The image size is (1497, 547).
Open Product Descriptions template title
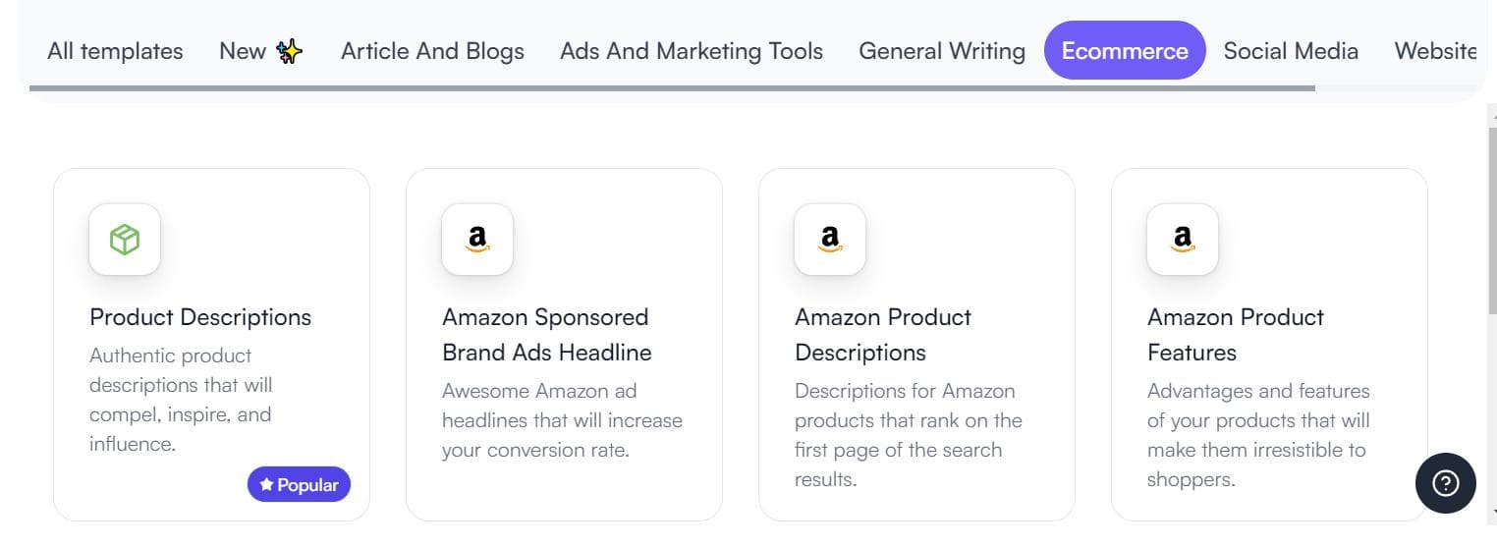200,317
